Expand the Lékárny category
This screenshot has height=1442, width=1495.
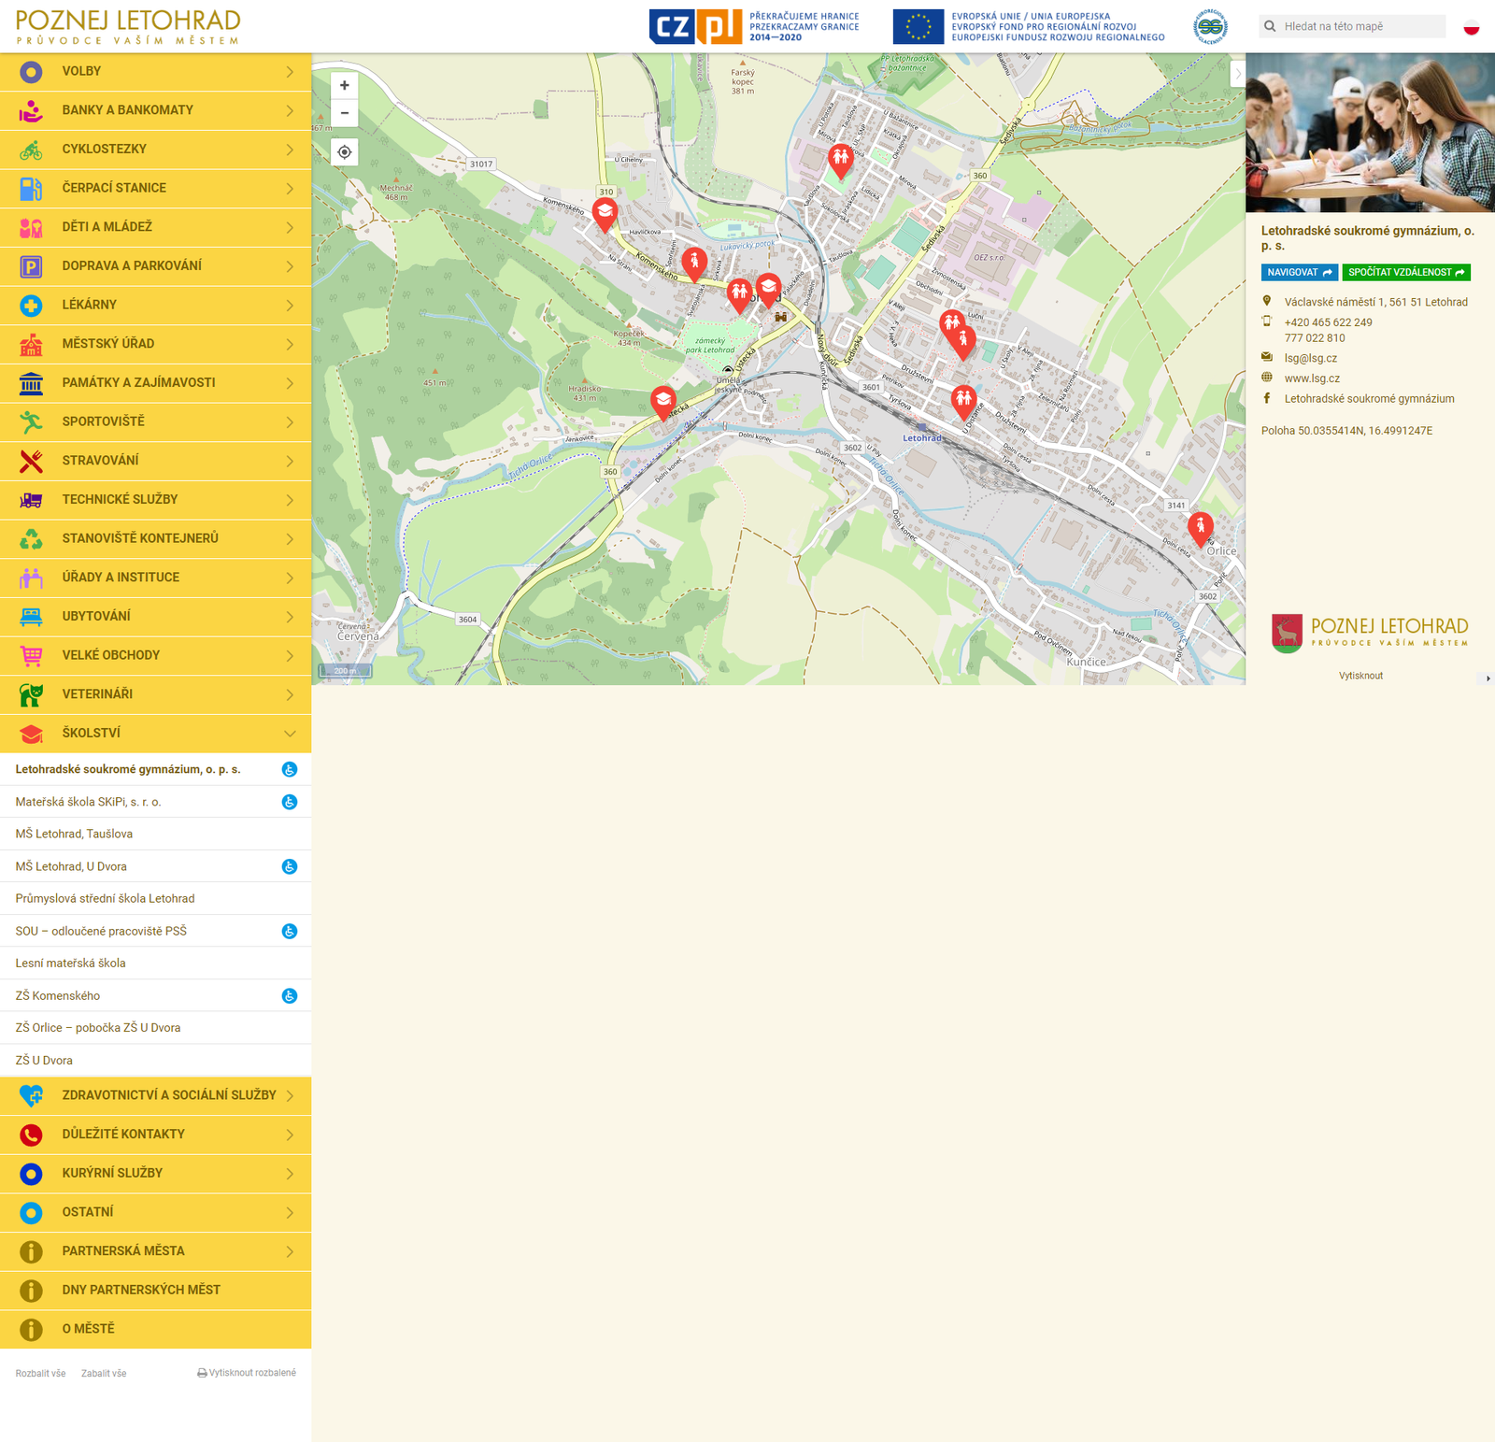pyautogui.click(x=290, y=306)
